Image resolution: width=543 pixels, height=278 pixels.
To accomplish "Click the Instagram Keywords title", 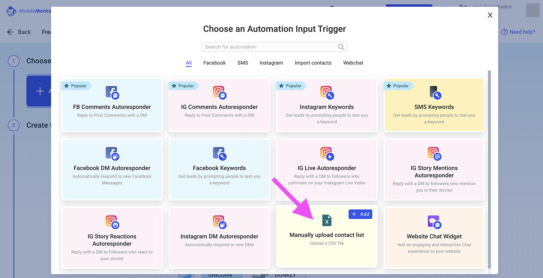I will (x=327, y=107).
